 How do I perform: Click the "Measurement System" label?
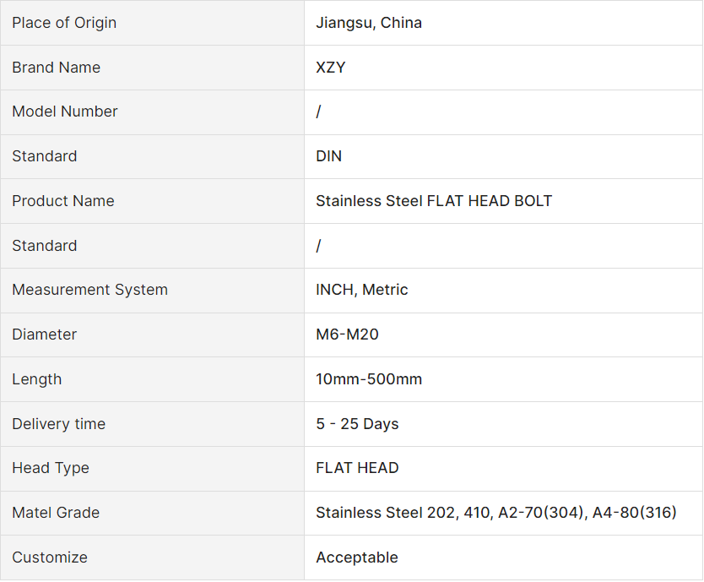[x=89, y=290]
